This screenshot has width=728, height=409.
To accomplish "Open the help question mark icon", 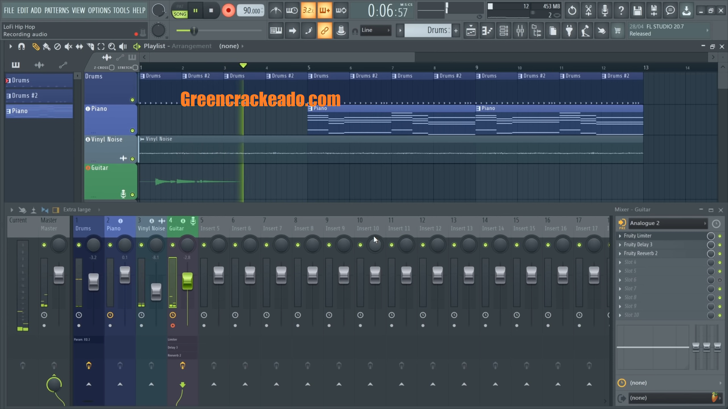I will click(621, 11).
